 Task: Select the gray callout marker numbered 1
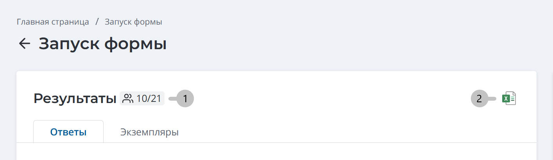pos(185,99)
